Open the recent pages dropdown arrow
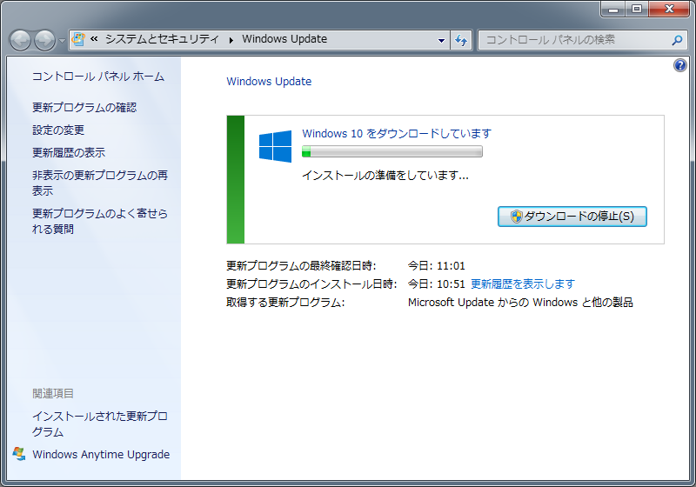Screen dimensions: 696x487 62,41
